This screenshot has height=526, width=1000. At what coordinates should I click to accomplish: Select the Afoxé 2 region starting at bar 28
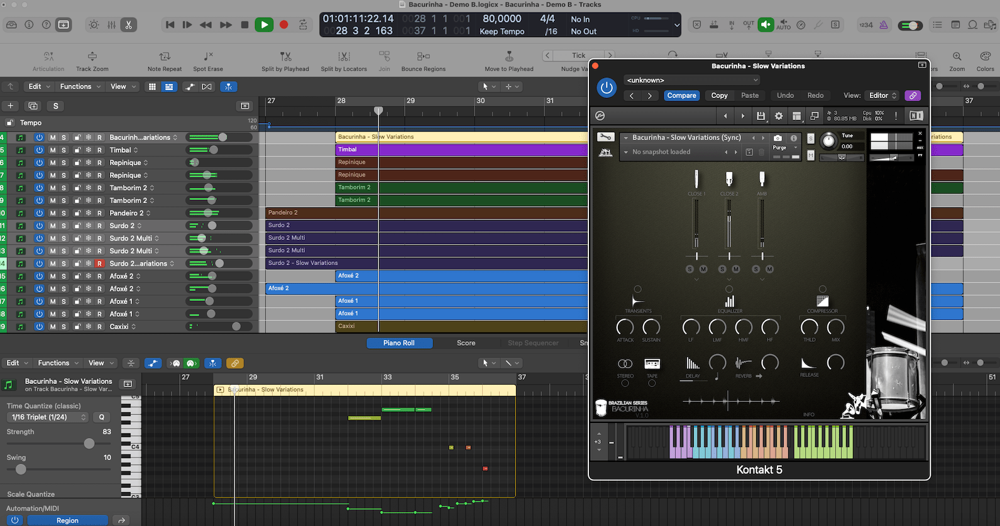point(461,276)
